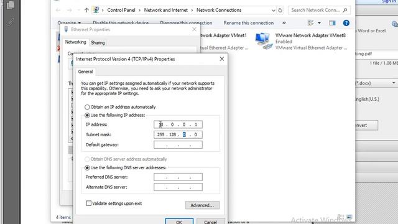Click the Subnet mask input field

tap(178, 134)
